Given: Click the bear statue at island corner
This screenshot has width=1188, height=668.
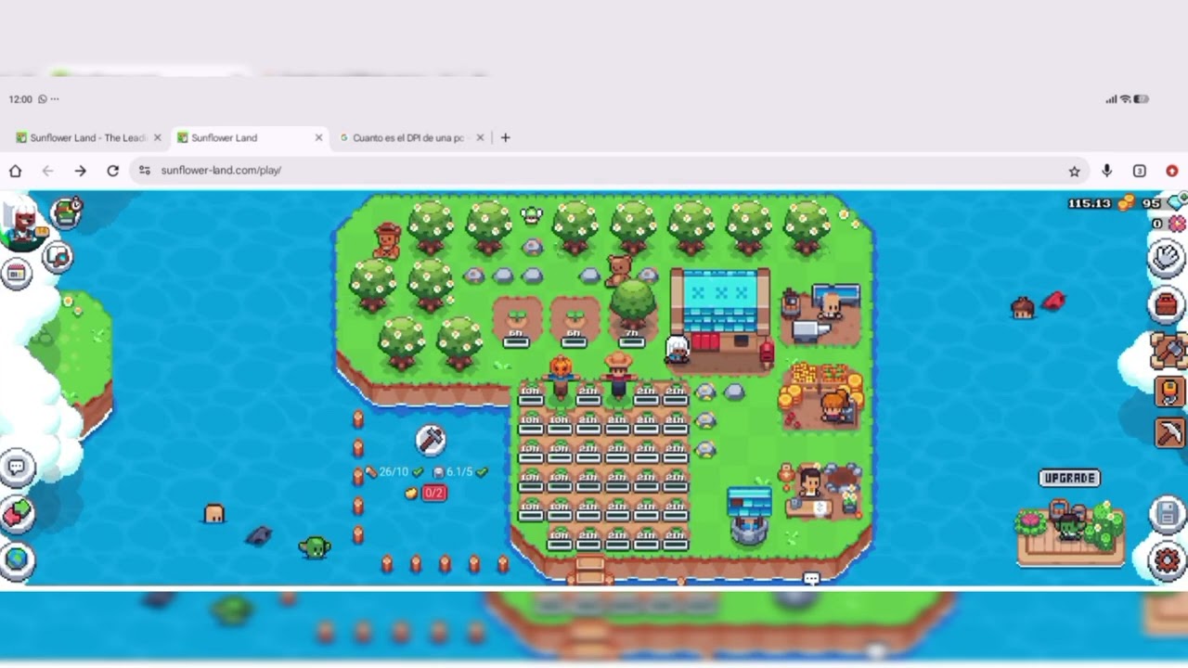Looking at the screenshot, I should click(x=387, y=240).
